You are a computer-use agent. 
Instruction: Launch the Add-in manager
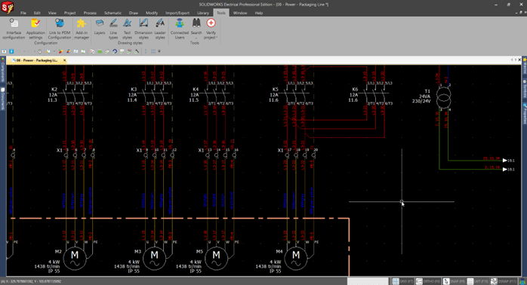pyautogui.click(x=82, y=29)
